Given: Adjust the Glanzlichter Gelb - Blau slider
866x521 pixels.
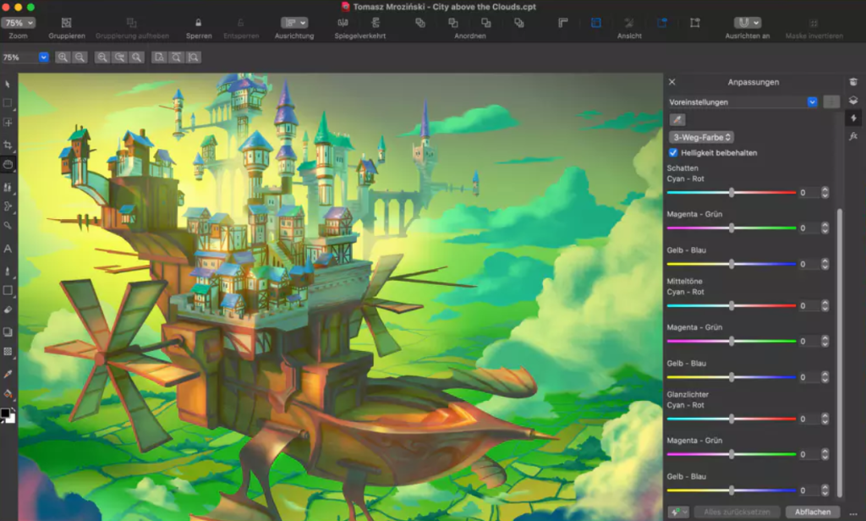Looking at the screenshot, I should pos(732,490).
